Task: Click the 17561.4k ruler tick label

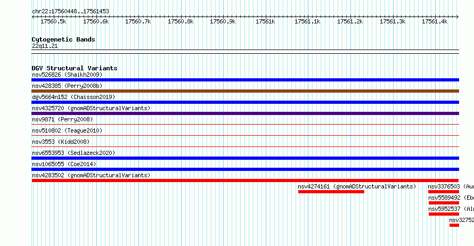Action: pos(435,21)
